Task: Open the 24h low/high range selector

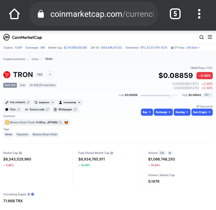Action: coord(208,95)
